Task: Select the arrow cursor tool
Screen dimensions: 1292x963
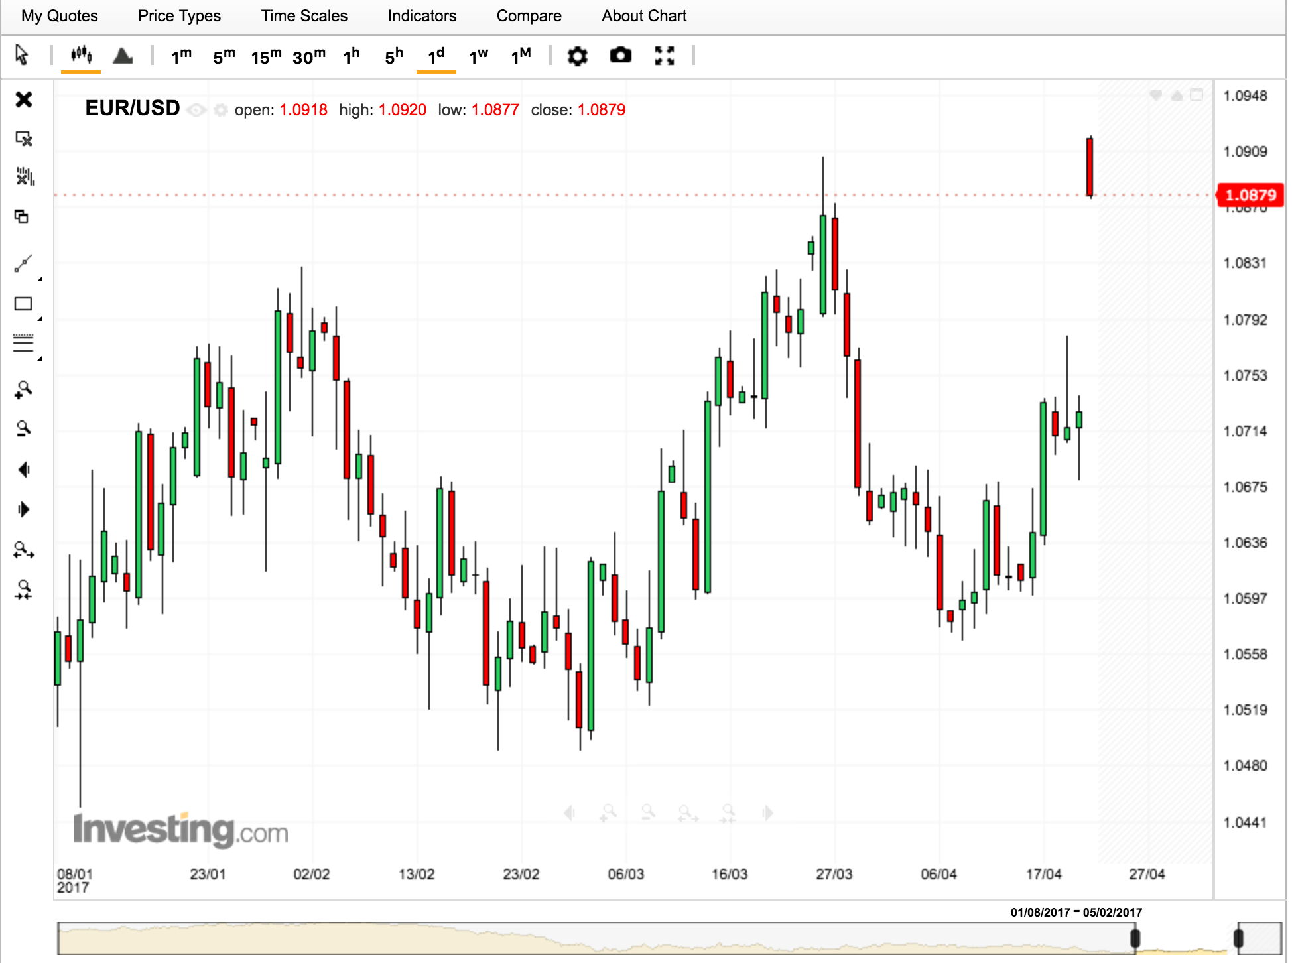Action: point(22,55)
